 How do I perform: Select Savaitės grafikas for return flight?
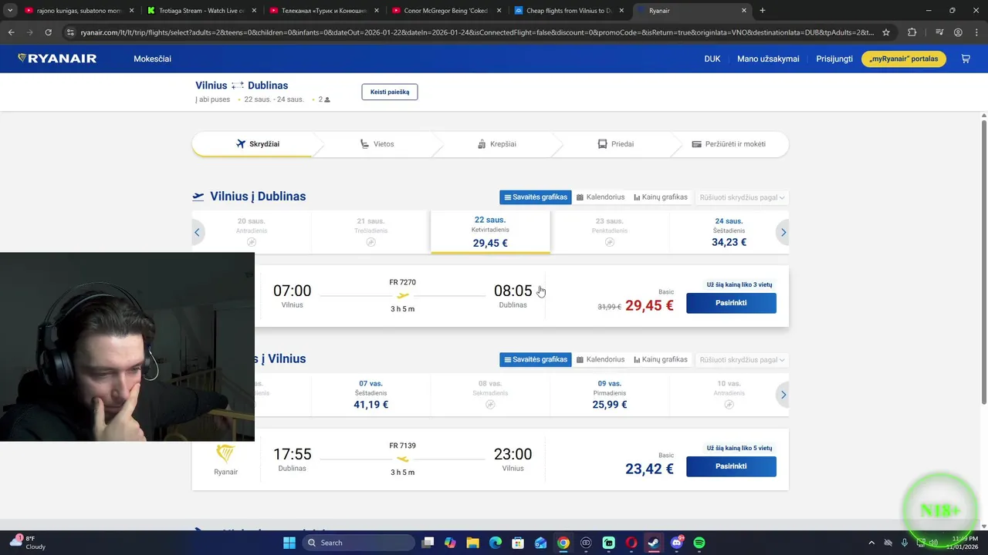[536, 359]
